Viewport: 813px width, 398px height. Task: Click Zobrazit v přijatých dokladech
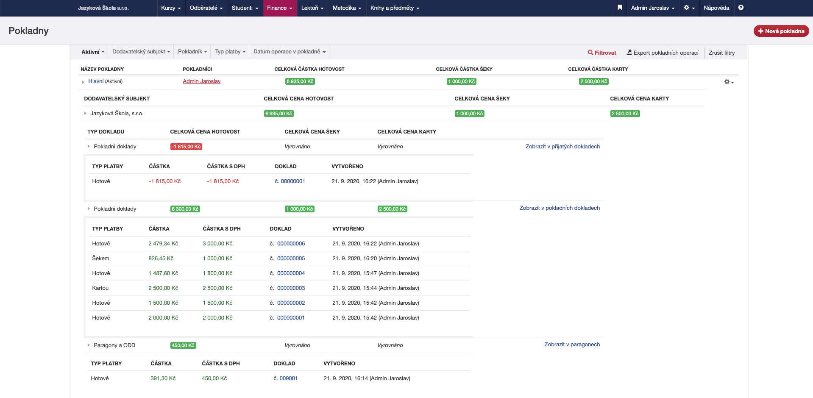coord(562,147)
